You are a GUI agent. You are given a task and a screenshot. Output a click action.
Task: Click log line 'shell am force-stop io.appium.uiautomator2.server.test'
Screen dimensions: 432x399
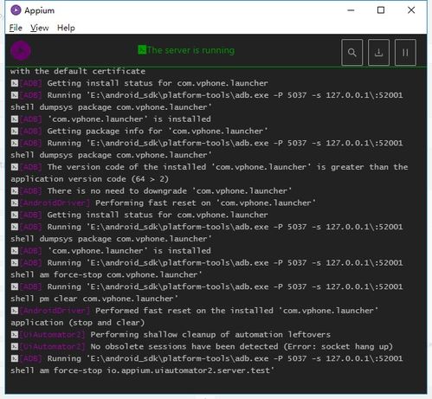coord(142,370)
